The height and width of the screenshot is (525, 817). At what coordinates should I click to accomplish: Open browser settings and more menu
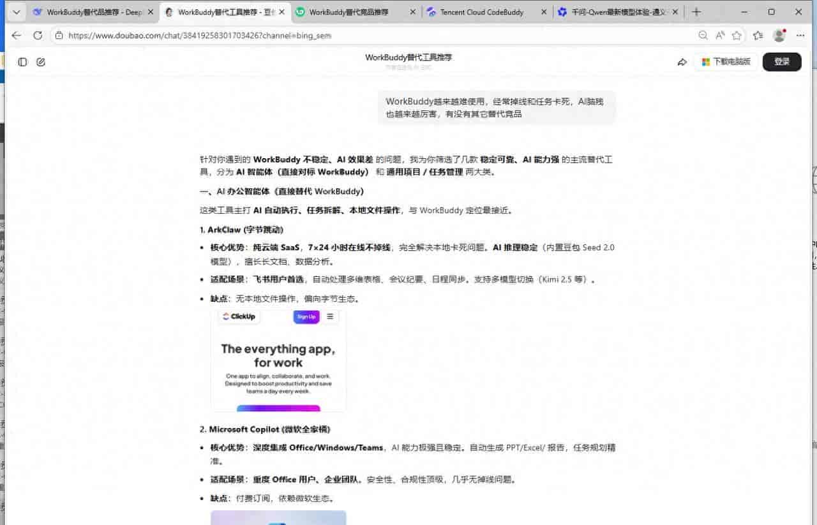(x=800, y=36)
